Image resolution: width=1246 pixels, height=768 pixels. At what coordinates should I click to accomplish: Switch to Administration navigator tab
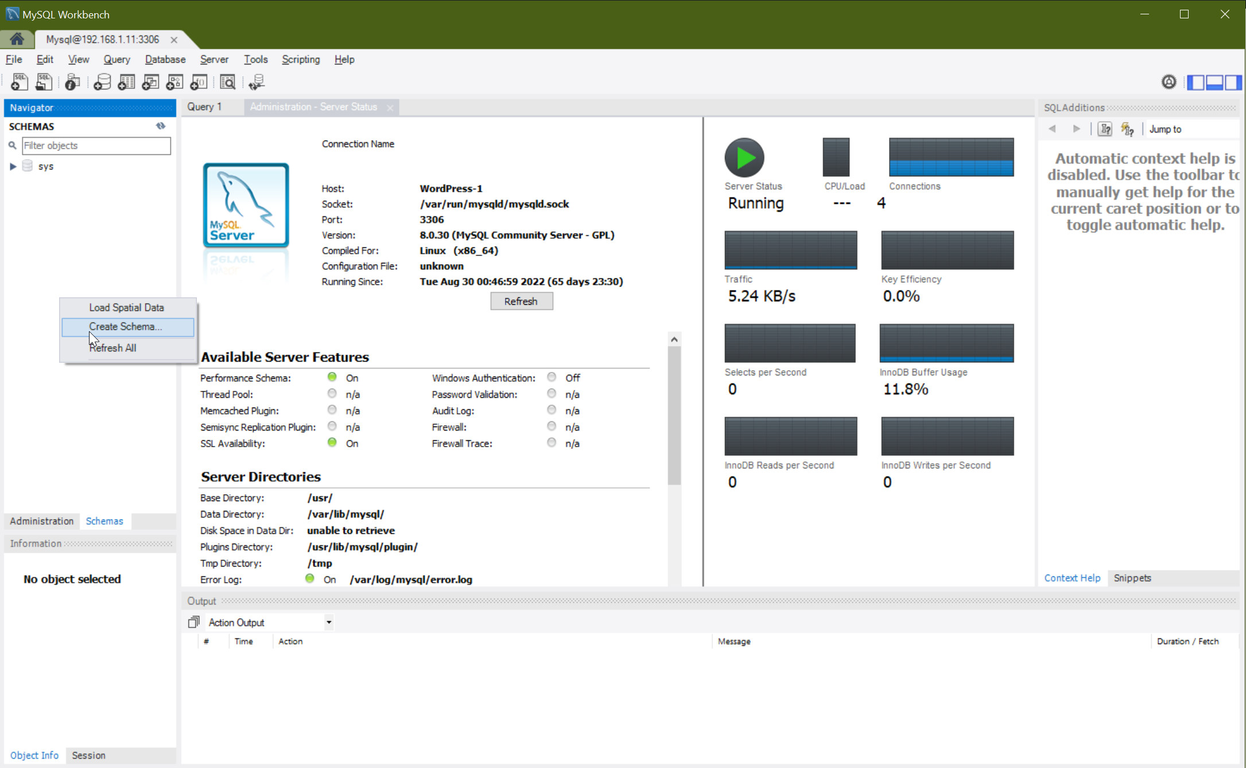click(x=42, y=521)
